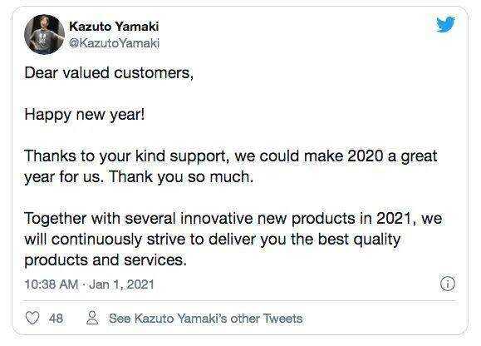Click the 10:38 AM timestamp
The height and width of the screenshot is (346, 481).
[x=52, y=284]
